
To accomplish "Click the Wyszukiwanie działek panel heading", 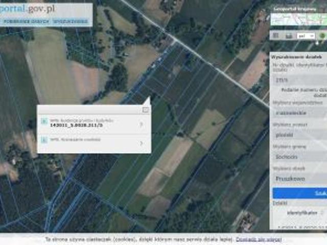I will tap(296, 57).
